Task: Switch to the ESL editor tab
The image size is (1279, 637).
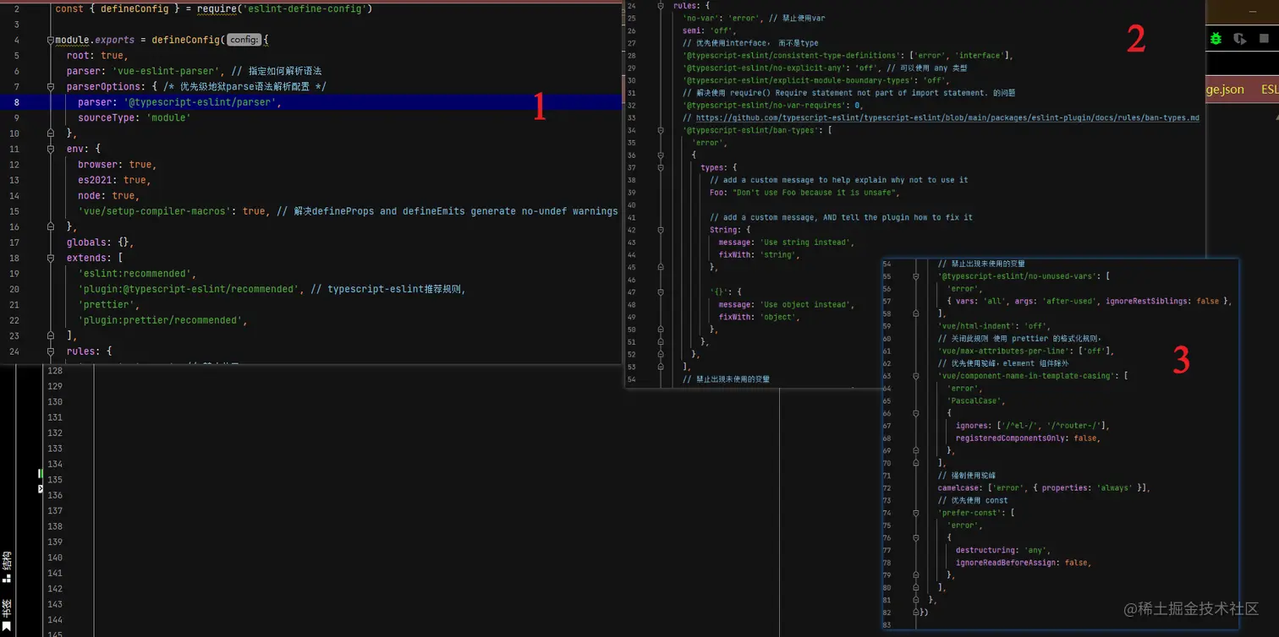Action: click(1270, 90)
